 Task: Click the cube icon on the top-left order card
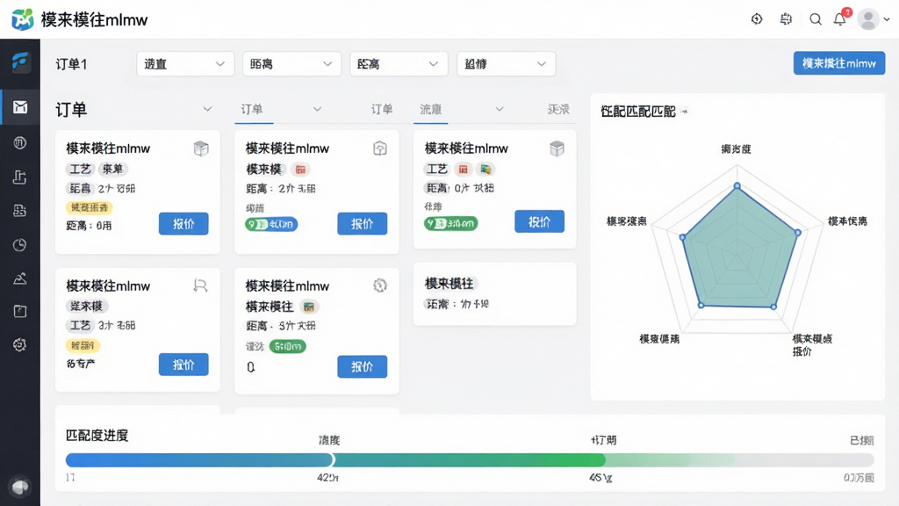tap(201, 148)
